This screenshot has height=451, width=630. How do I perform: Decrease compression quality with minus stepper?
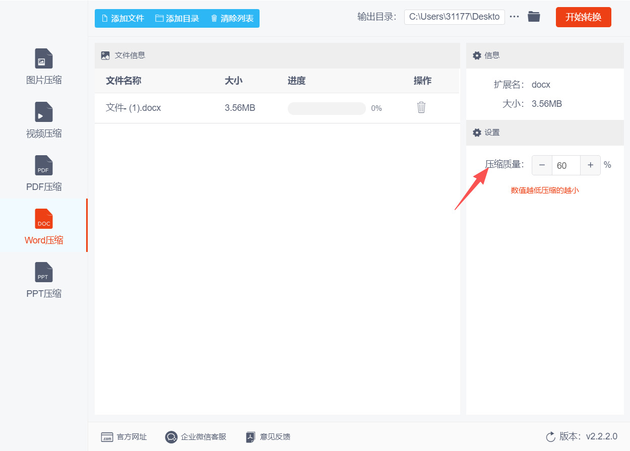pos(542,165)
